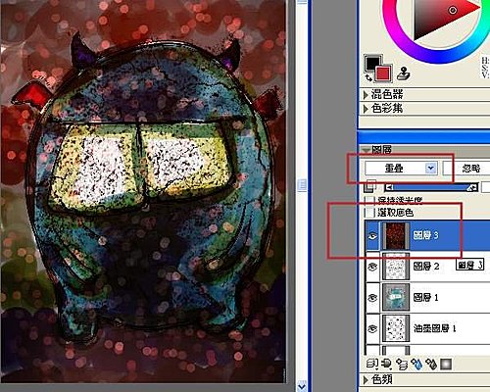Click the 圖層 2 layer name
This screenshot has height=392, width=490.
425,267
